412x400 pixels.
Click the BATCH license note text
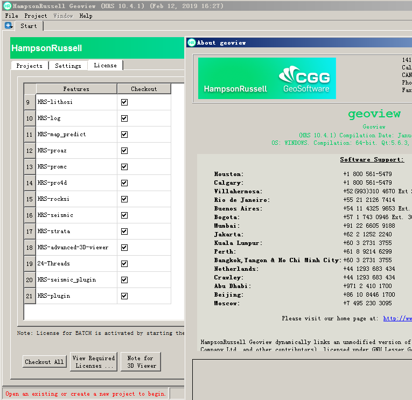click(x=101, y=333)
